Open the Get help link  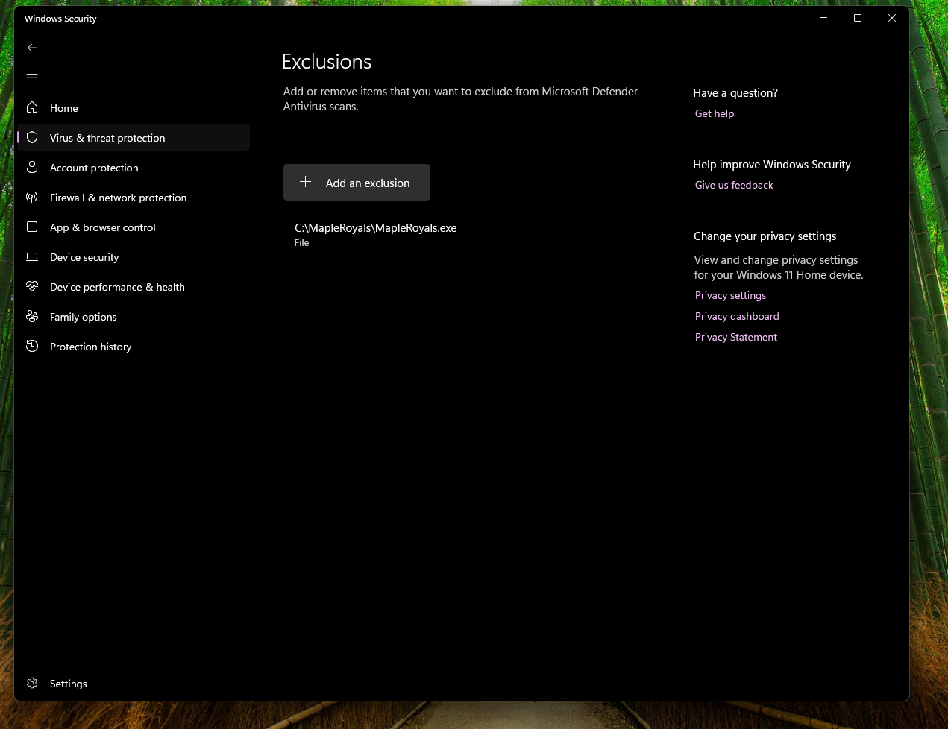pos(715,113)
